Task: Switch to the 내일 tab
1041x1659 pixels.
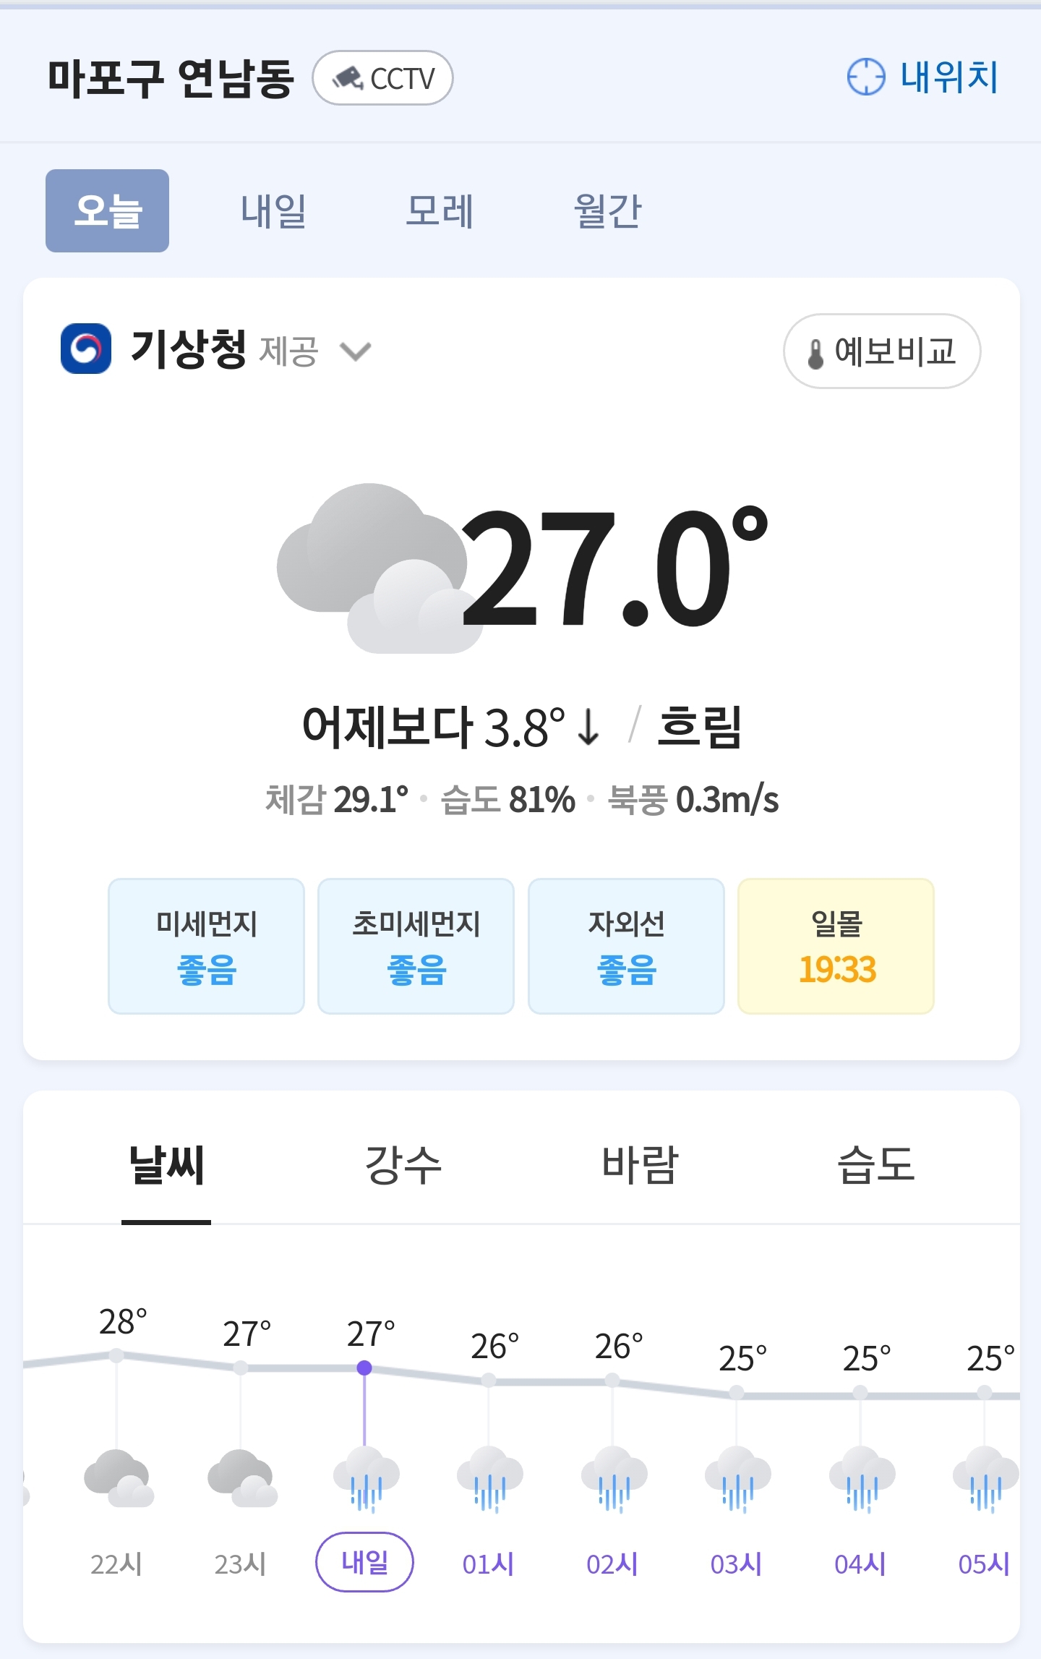Action: (273, 211)
